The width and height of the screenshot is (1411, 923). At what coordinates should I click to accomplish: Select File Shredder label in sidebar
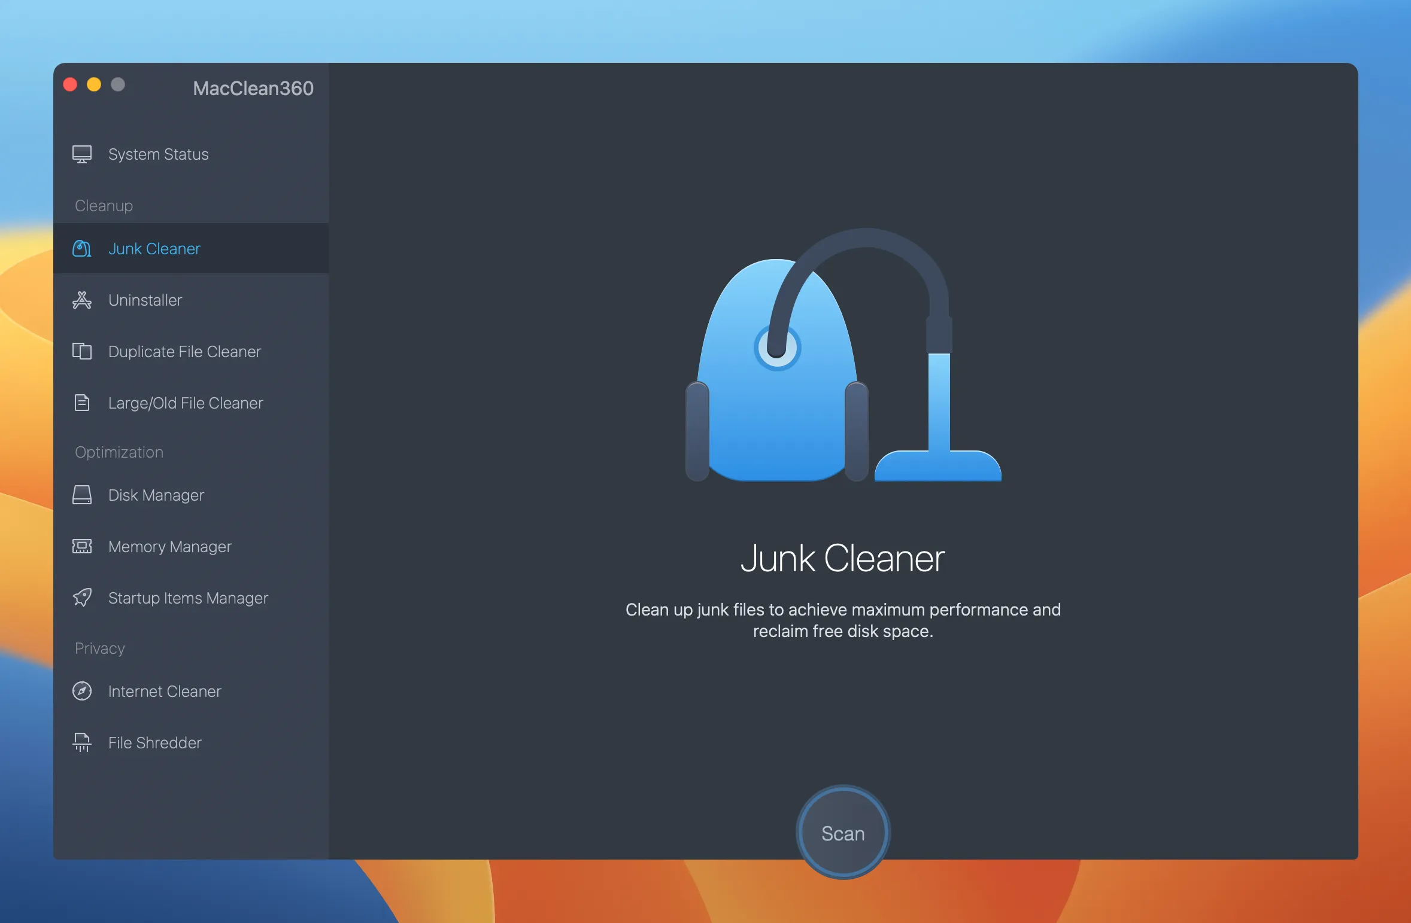coord(154,743)
